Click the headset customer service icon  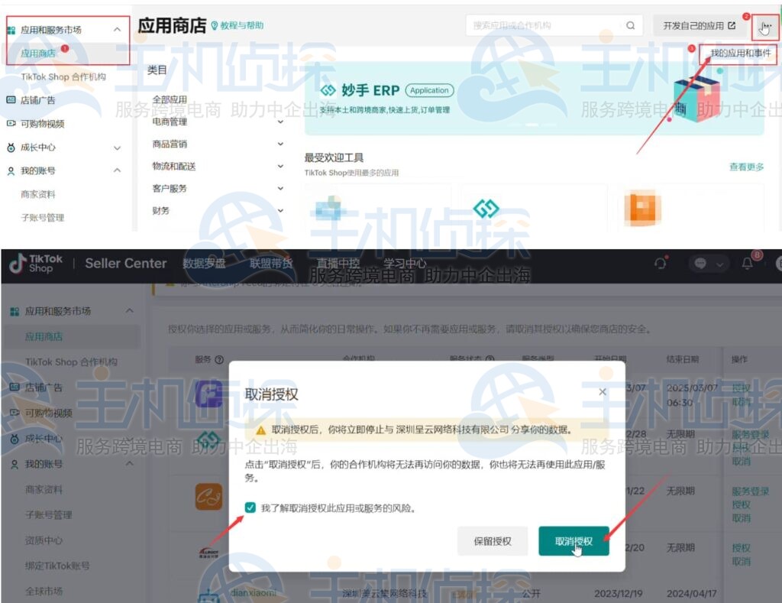659,264
